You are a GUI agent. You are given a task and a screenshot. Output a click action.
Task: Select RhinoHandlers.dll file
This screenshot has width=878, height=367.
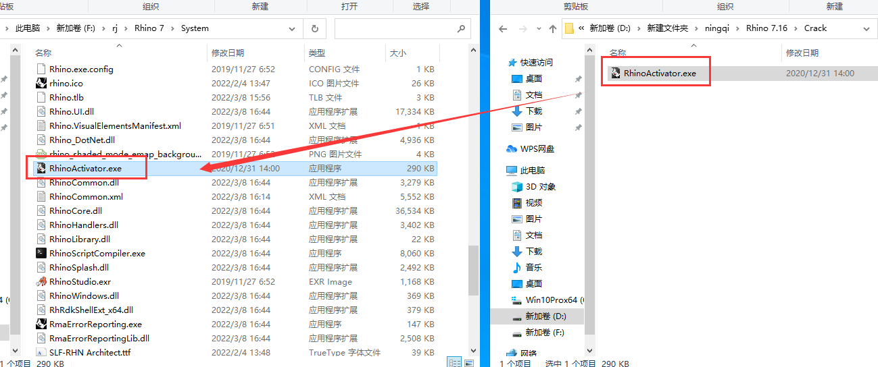click(x=83, y=225)
